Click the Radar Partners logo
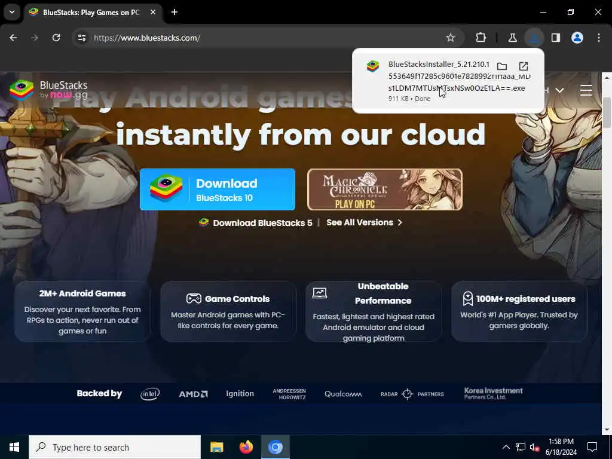Viewport: 612px width, 459px height. pyautogui.click(x=412, y=394)
